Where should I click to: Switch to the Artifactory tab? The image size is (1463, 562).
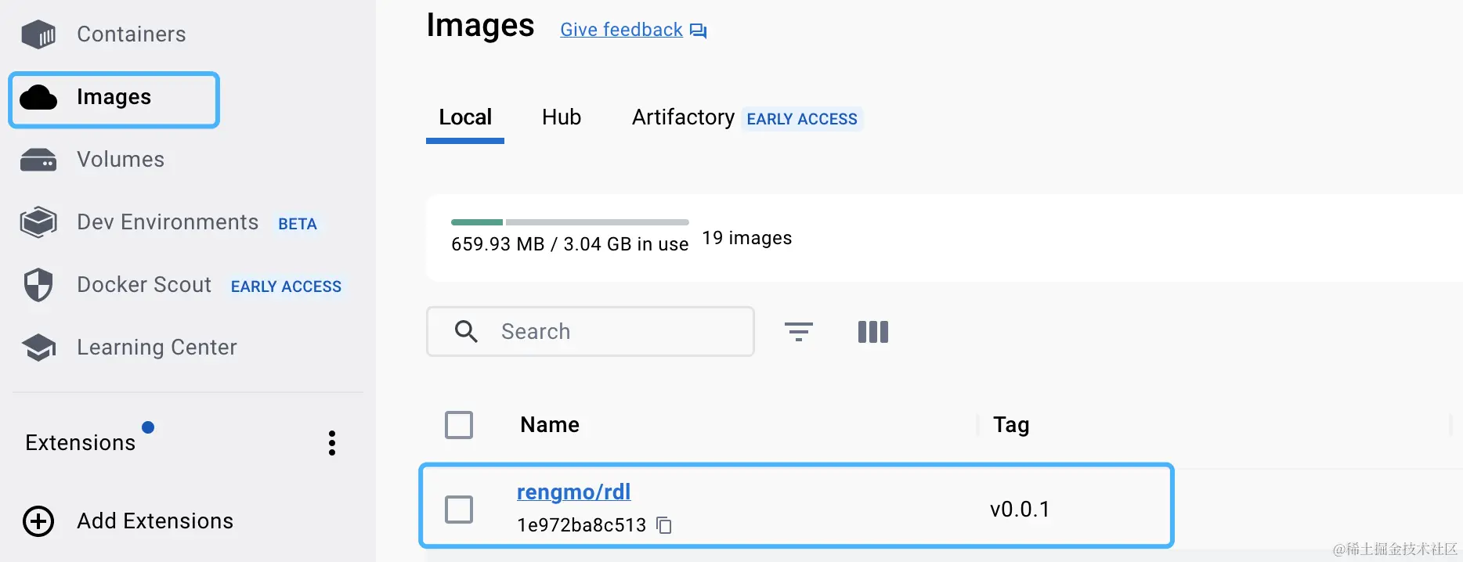point(683,117)
